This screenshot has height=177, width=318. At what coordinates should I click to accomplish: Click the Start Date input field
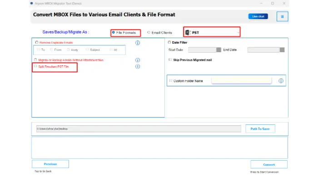pyautogui.click(x=202, y=50)
